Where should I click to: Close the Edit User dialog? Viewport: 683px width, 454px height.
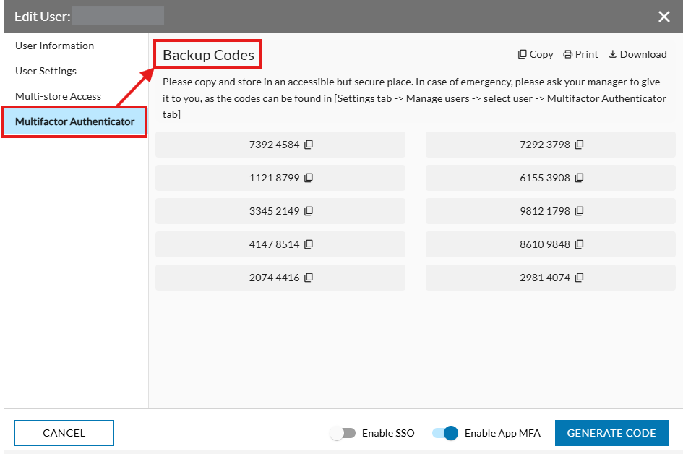pos(664,16)
